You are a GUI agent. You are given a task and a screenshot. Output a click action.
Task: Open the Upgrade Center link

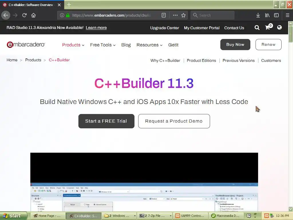pos(165,28)
